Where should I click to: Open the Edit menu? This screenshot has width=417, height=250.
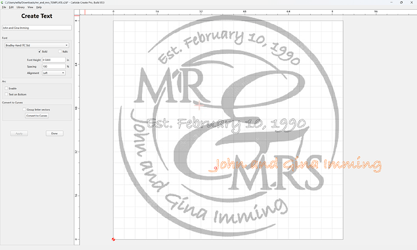[x=11, y=7]
